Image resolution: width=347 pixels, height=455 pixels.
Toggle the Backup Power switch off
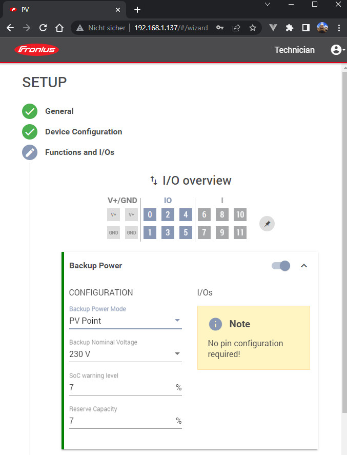(x=281, y=266)
